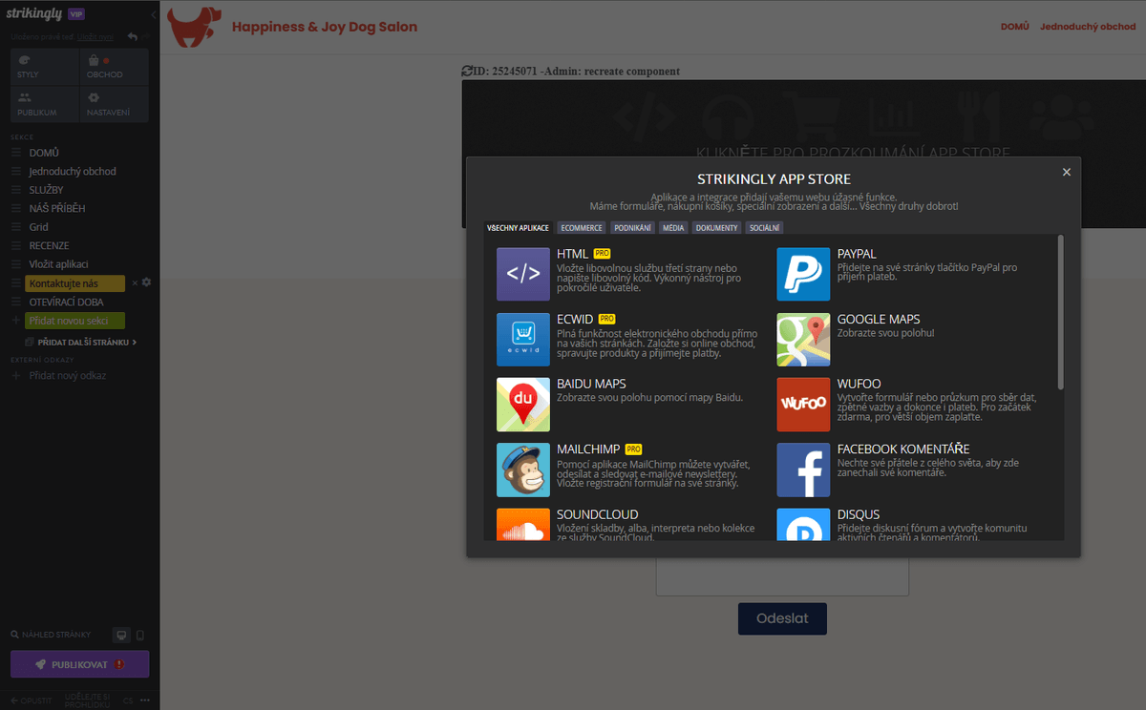Choose the Ecwid store app icon
Viewport: 1146px width, 710px height.
(523, 340)
